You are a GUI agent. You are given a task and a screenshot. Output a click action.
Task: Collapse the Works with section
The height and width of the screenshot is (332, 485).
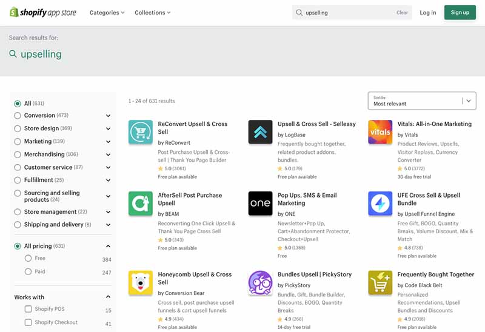point(109,297)
